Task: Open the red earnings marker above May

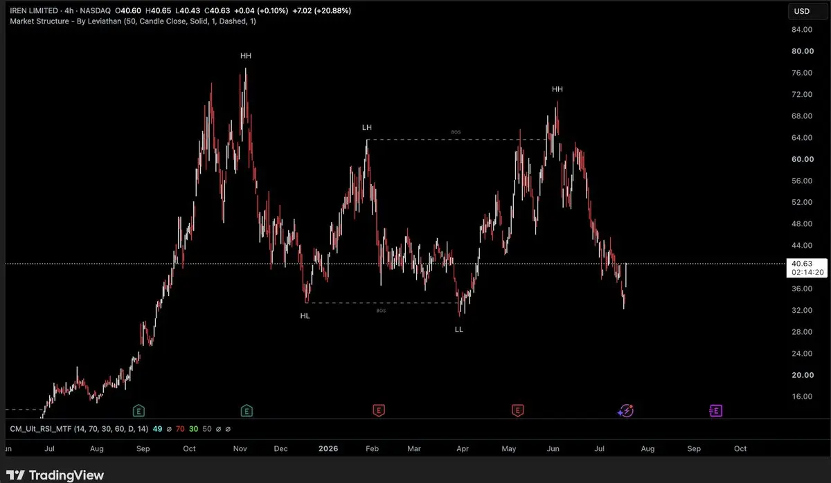Action: tap(517, 410)
